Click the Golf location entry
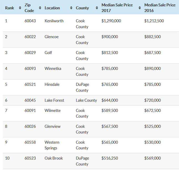Viewport: 179px width, 170px height. (x=48, y=52)
